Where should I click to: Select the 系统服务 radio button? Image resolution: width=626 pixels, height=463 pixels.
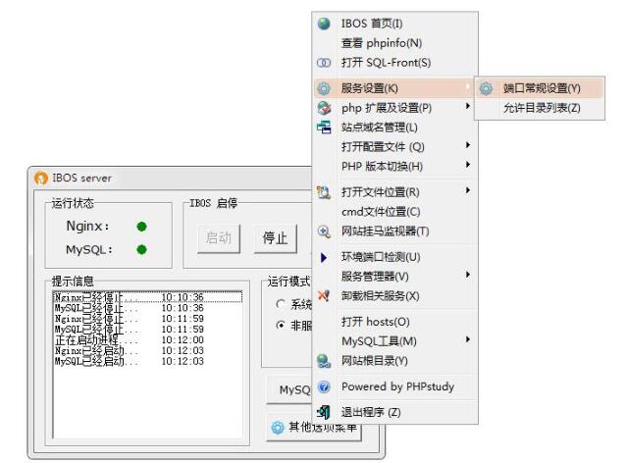281,304
